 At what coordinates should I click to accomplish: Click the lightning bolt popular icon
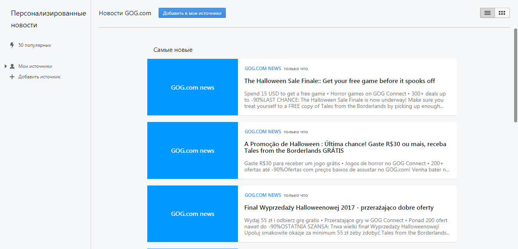click(x=12, y=45)
